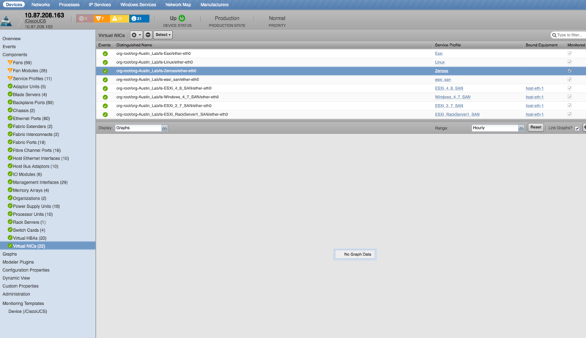
Task: Click the Type to filter input field
Action: click(570, 35)
